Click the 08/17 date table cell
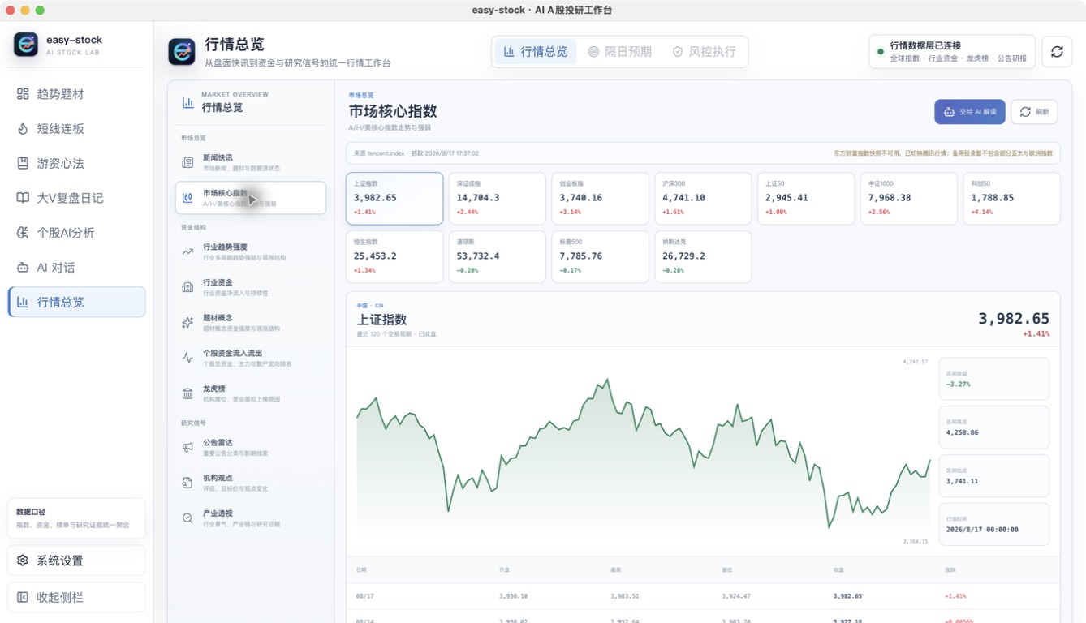 click(x=365, y=596)
